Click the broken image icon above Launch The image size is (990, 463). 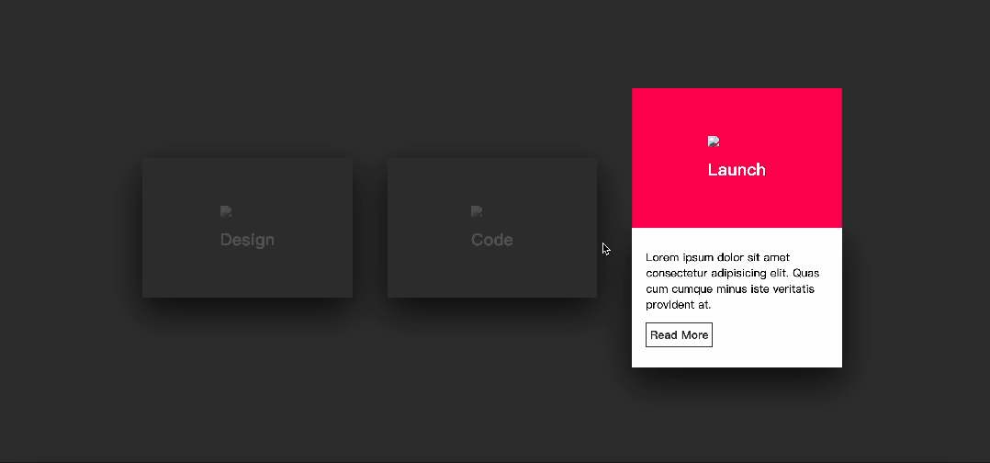714,141
